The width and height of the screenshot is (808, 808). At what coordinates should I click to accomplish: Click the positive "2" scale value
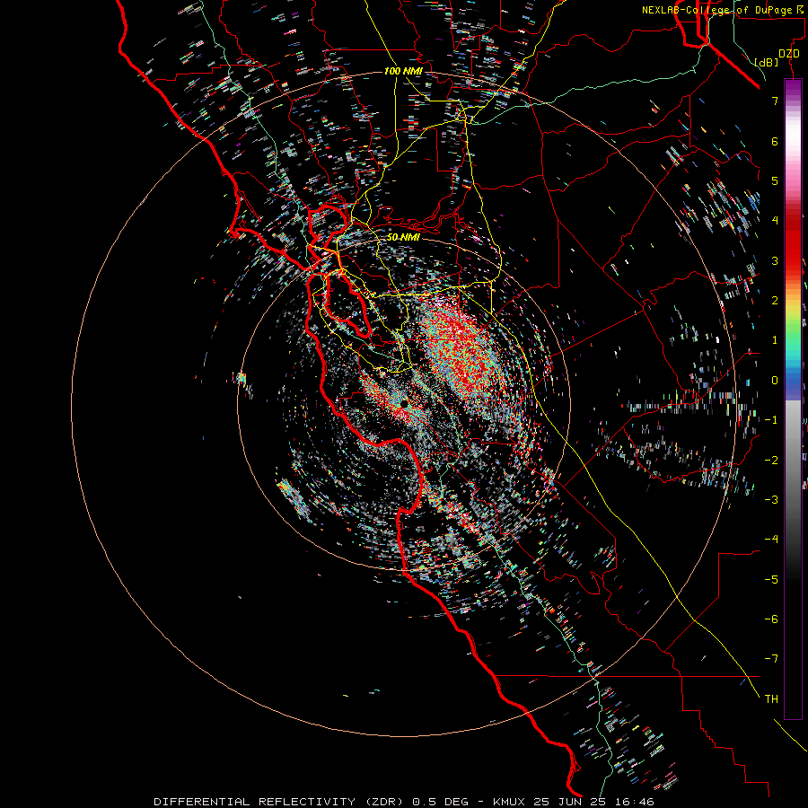pyautogui.click(x=775, y=301)
